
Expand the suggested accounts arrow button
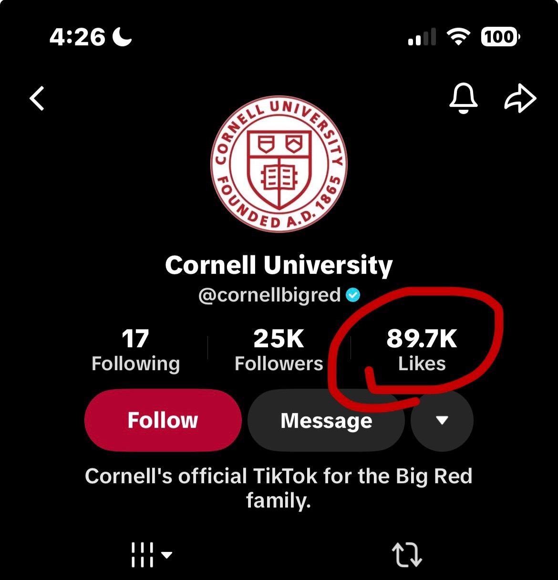pyautogui.click(x=442, y=420)
